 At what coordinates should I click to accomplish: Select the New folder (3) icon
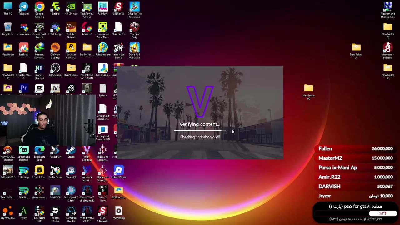(388, 31)
